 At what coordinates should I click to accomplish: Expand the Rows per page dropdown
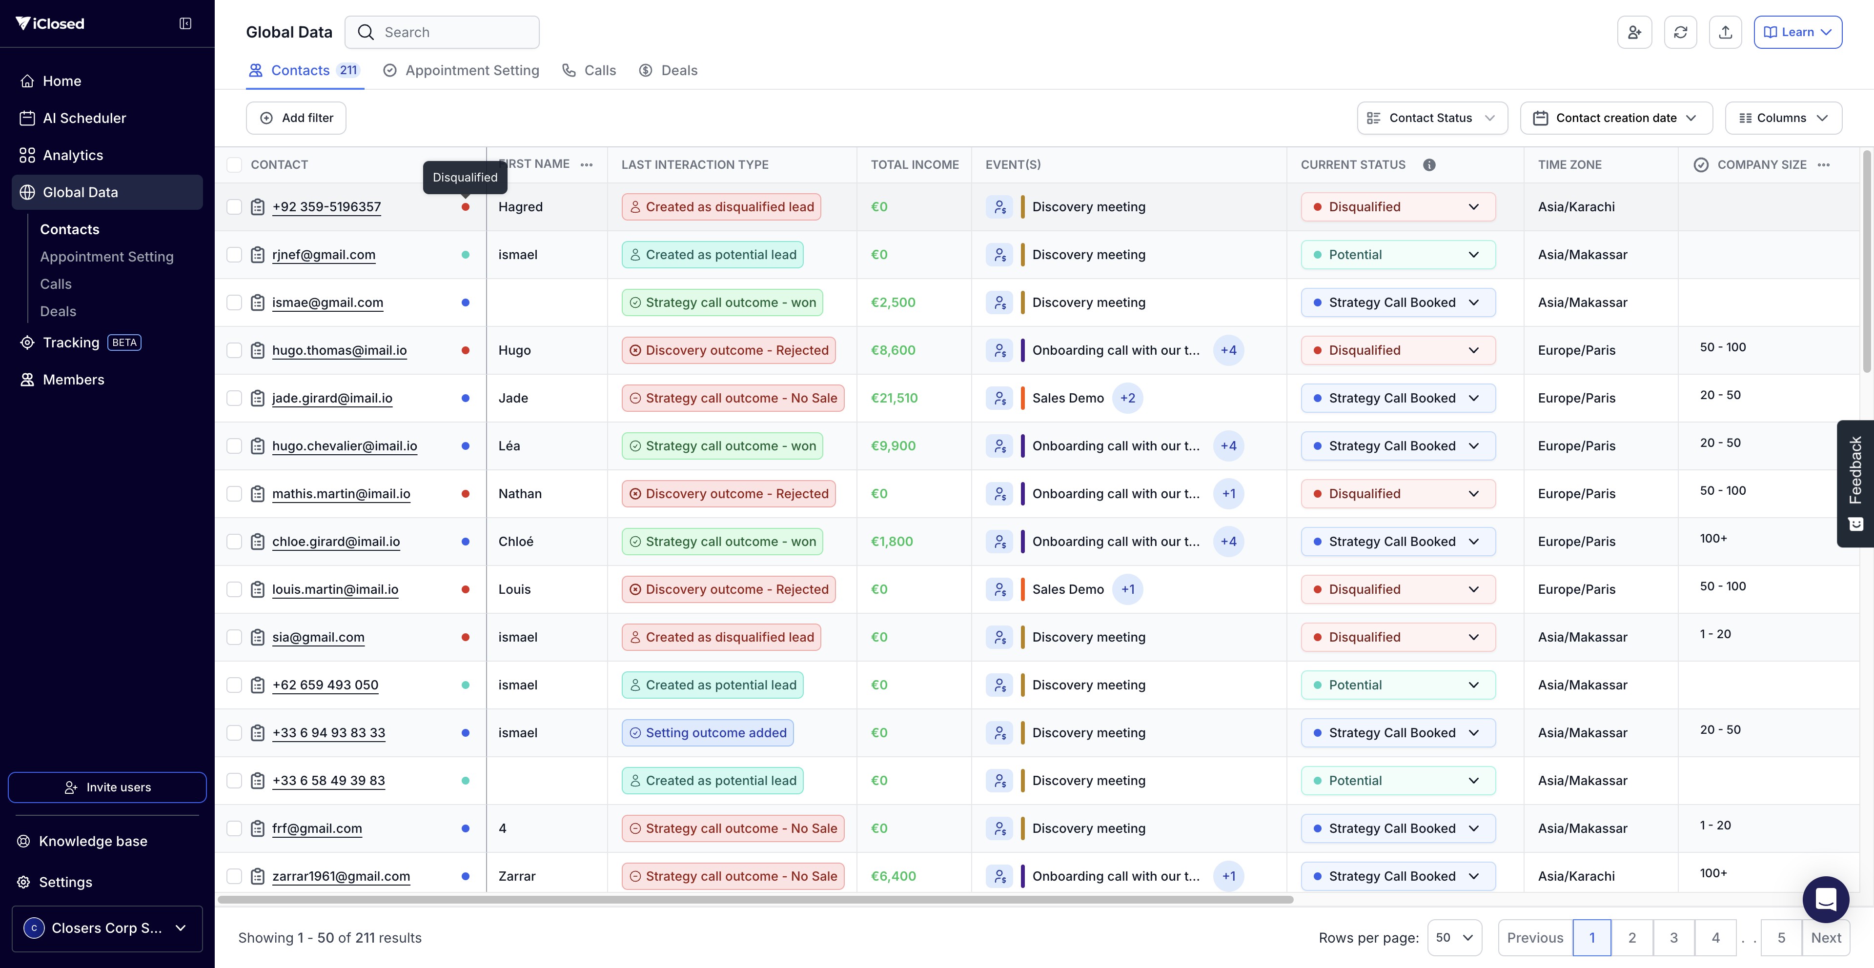(1453, 937)
